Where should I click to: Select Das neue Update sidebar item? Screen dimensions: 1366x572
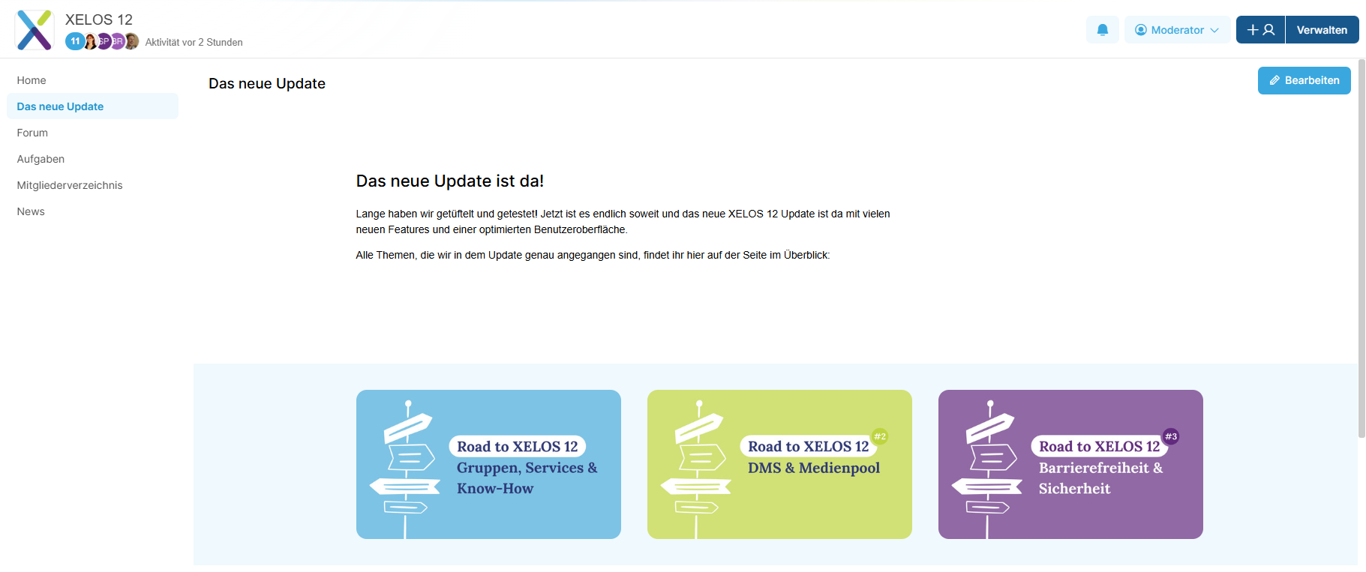pos(60,106)
